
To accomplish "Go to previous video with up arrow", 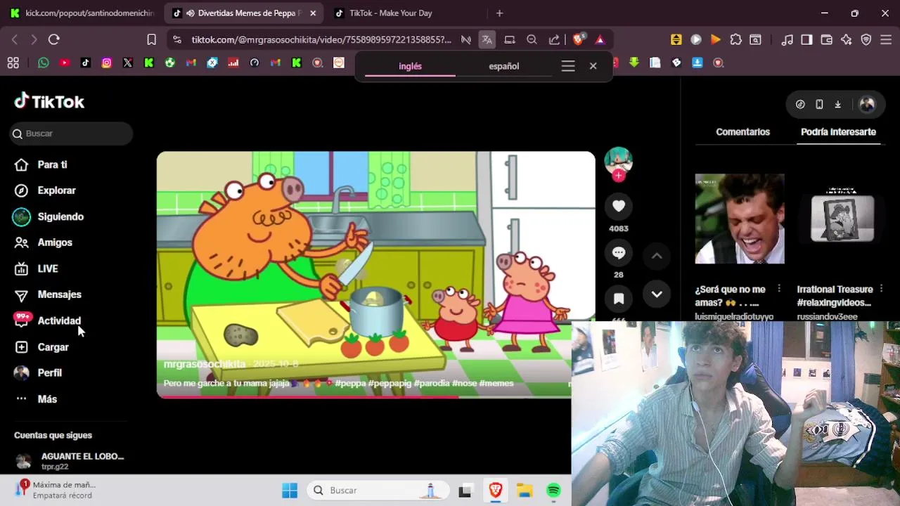I will (657, 256).
